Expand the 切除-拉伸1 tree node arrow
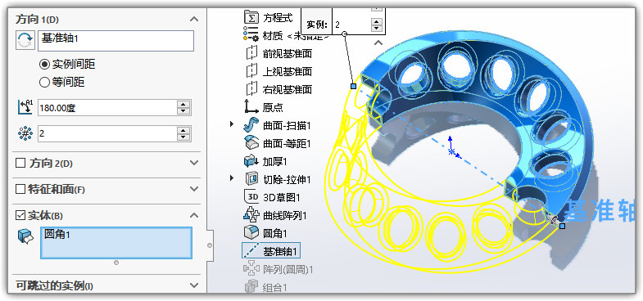643x301 pixels. click(232, 177)
